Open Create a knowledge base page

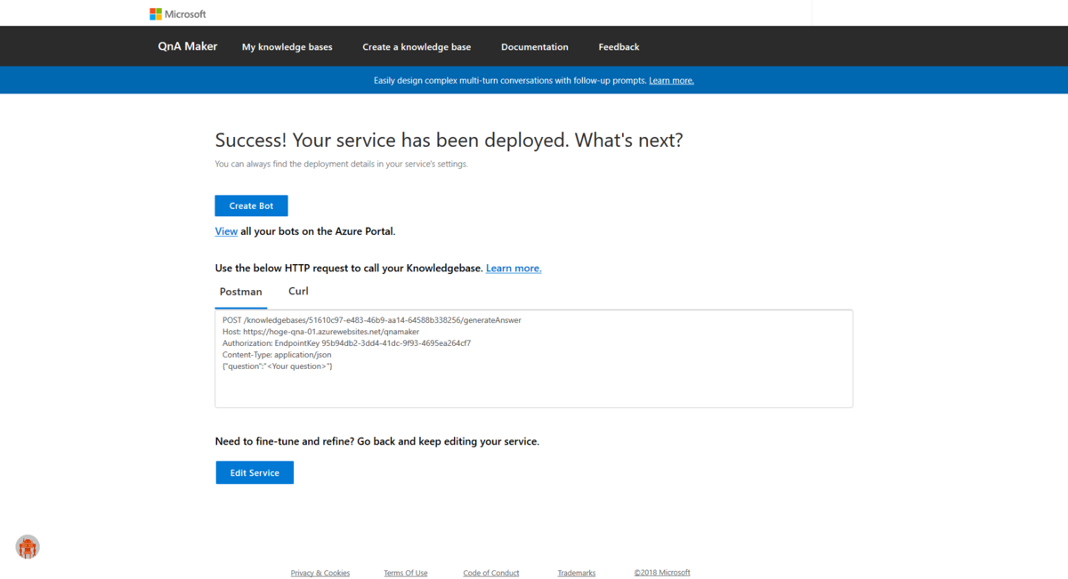(x=417, y=47)
